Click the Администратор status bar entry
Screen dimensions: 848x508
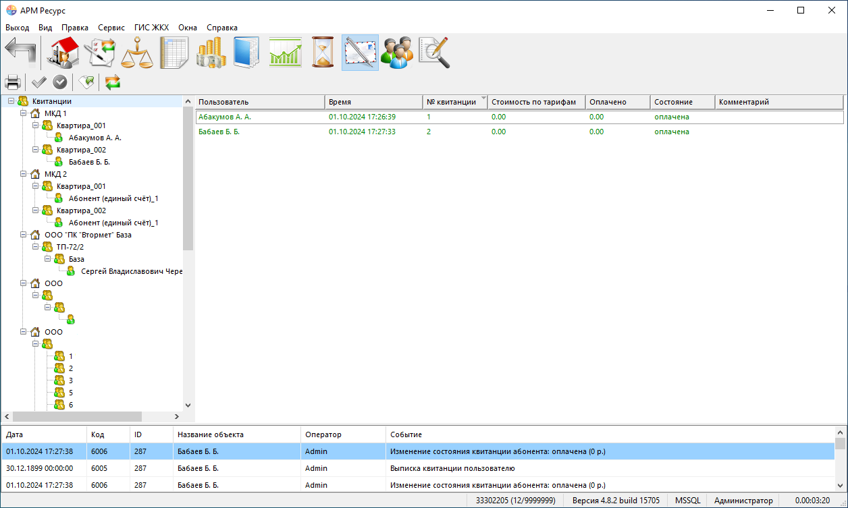(x=743, y=501)
